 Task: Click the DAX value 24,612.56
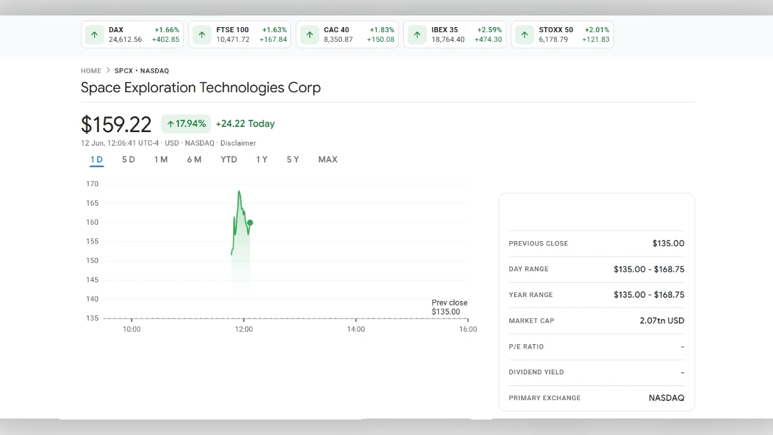click(125, 40)
